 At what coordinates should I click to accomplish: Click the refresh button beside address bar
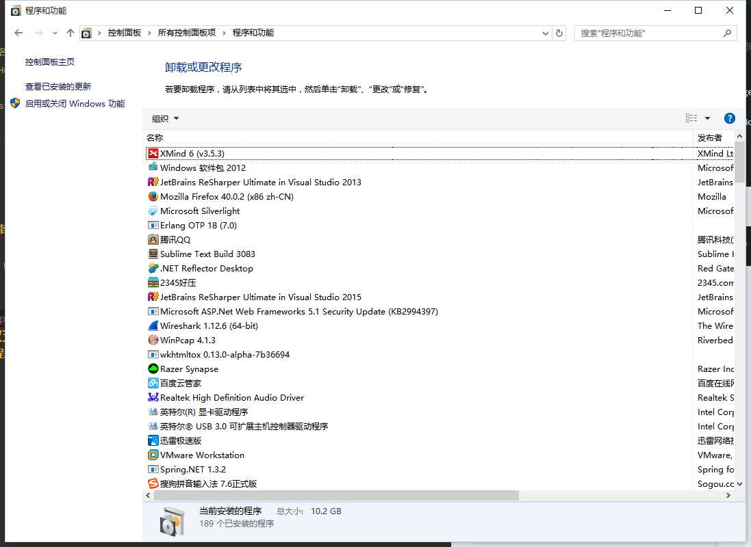(x=559, y=33)
